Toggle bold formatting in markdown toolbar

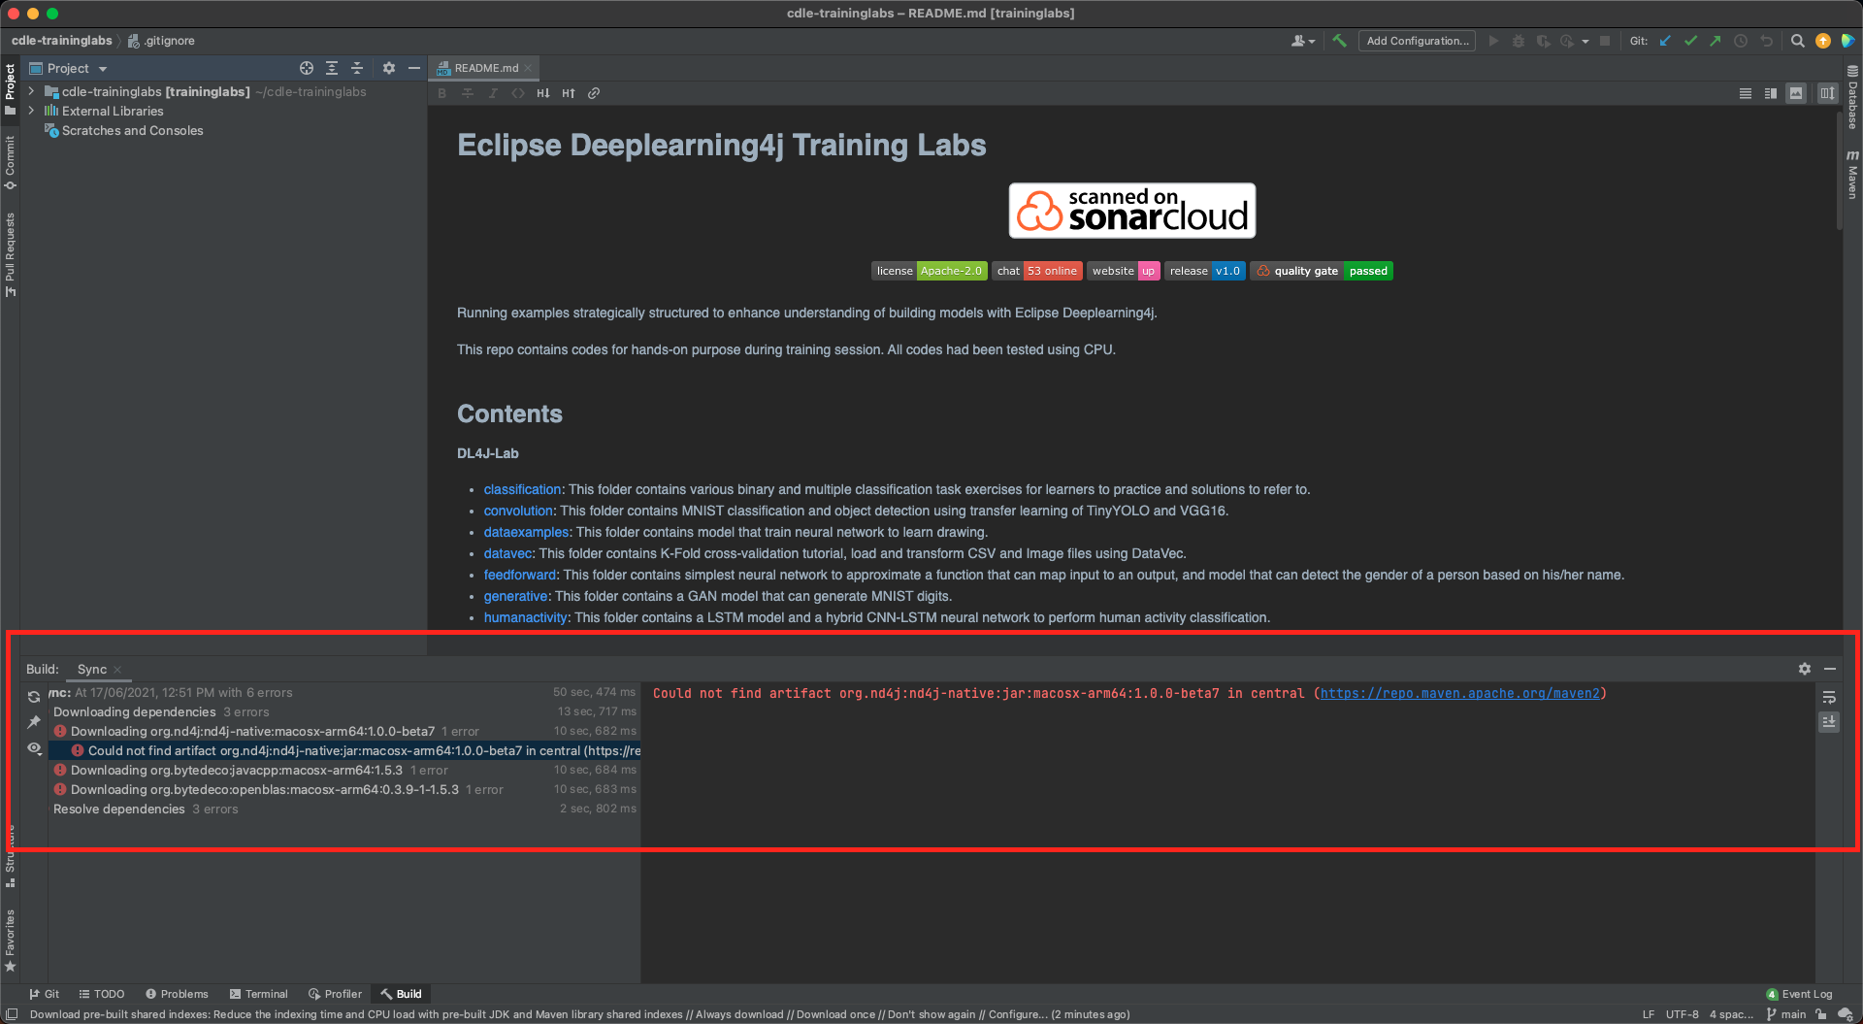click(x=442, y=93)
